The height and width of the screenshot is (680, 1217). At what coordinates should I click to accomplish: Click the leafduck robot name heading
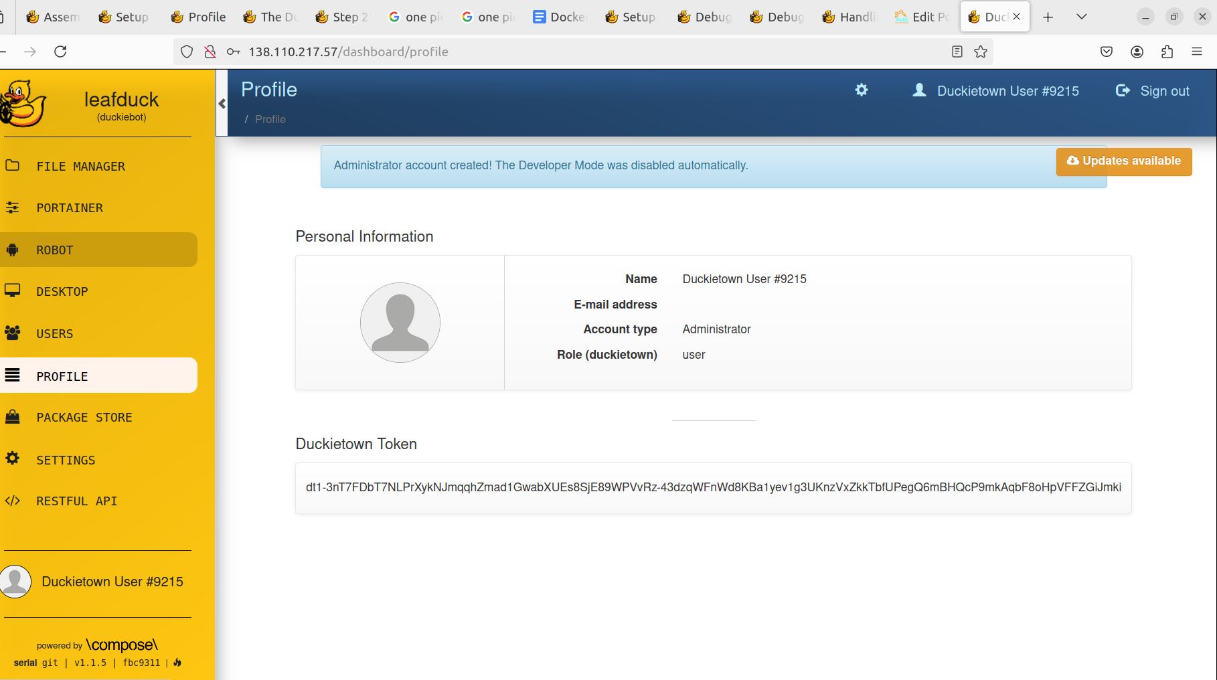(121, 99)
